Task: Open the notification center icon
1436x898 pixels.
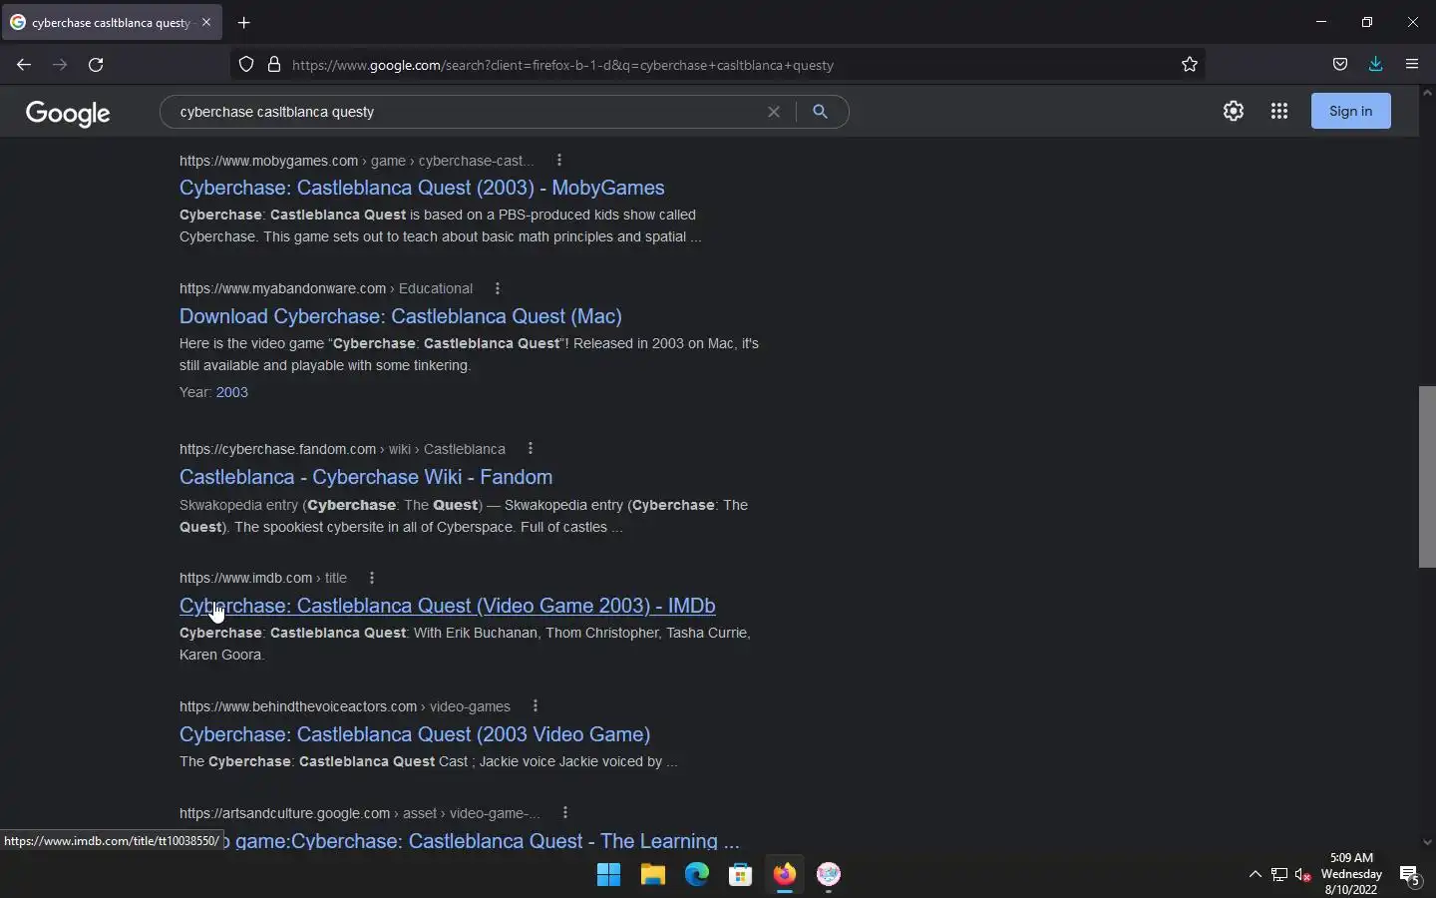Action: click(1410, 875)
